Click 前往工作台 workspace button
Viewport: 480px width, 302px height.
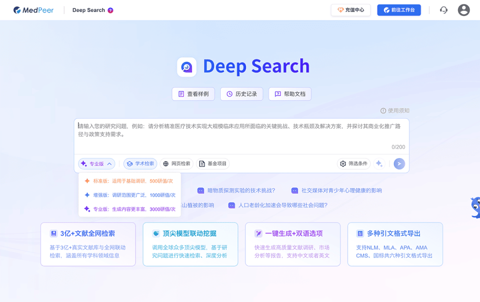[399, 9]
